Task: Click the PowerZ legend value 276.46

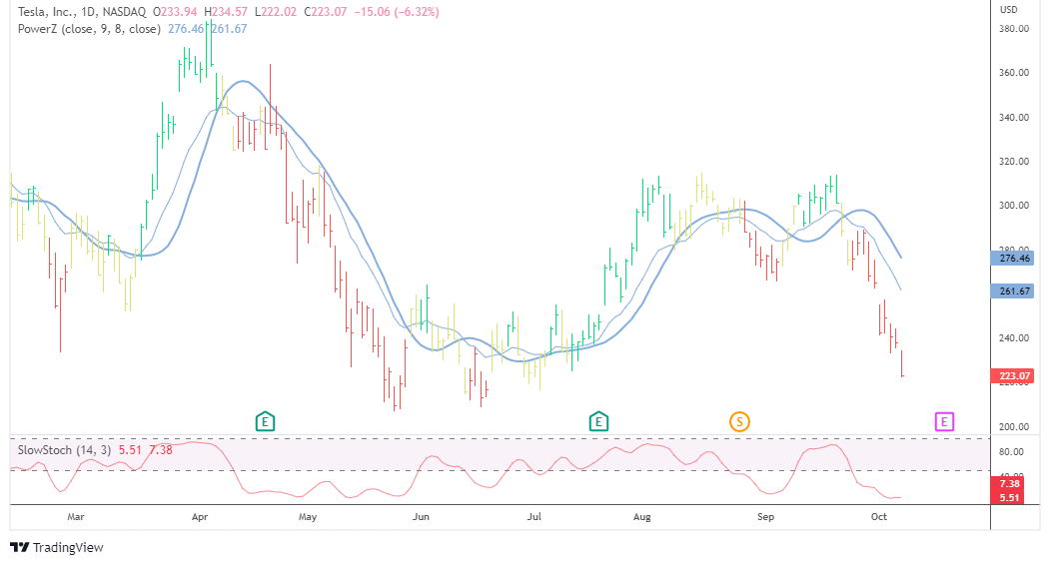Action: click(x=186, y=29)
